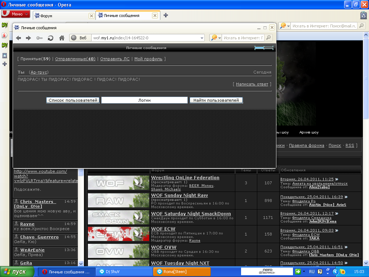This screenshot has height=277, width=369.
Task: Click the second green icon below Yandex
Action: pyautogui.click(x=4, y=45)
